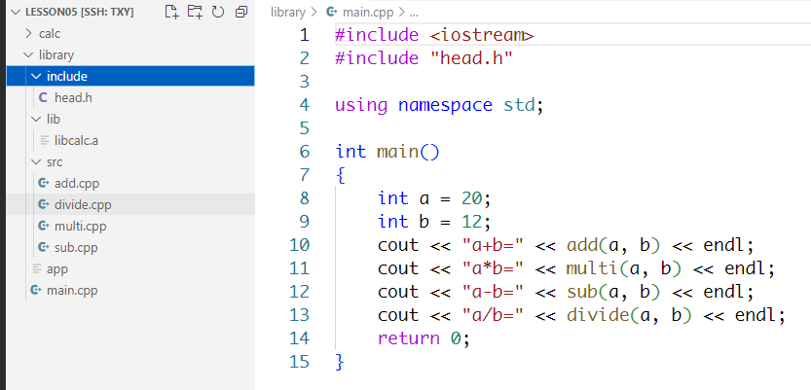Click the C++ icon beside main.cpp in the explorer
Screen dimensions: 811x390
pos(36,290)
